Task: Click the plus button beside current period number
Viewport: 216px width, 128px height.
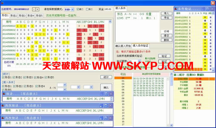Action: tap(38, 9)
